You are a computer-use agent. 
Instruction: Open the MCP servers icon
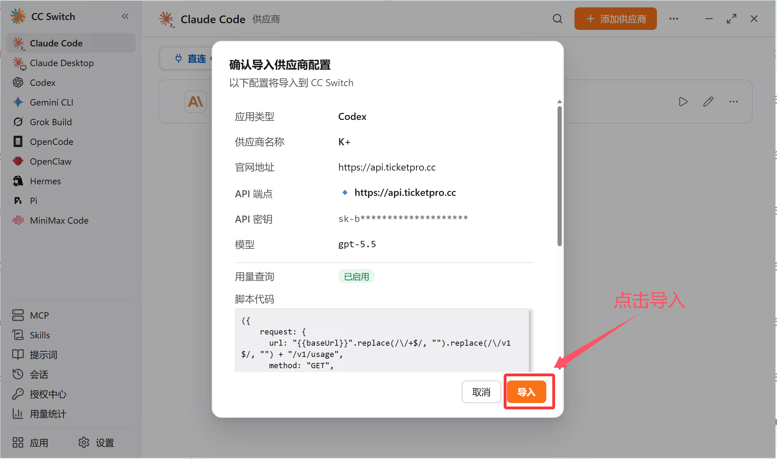[x=18, y=315]
